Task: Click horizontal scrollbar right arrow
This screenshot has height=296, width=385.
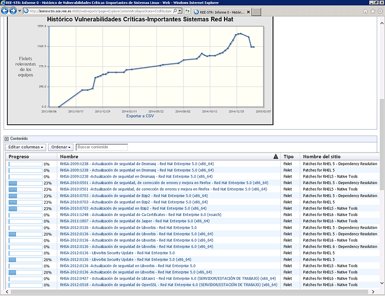Action: tap(373, 292)
